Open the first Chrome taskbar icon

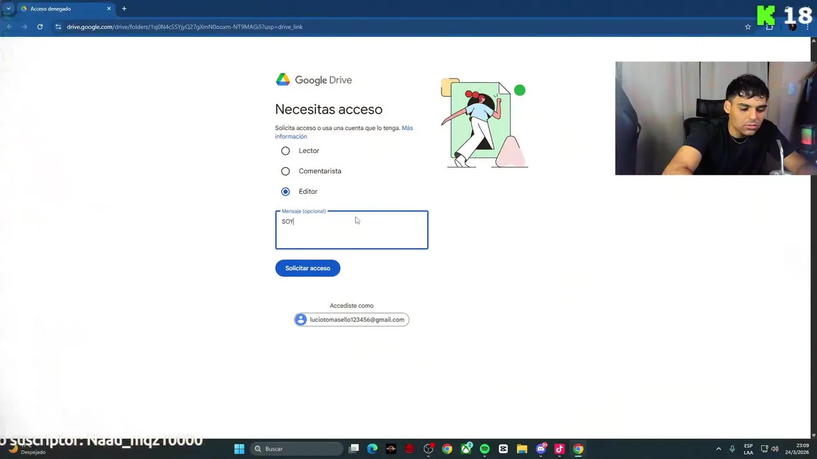[447, 449]
